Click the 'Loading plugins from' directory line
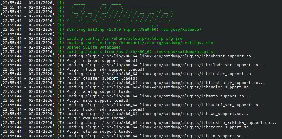This screenshot has height=139, width=282. [x=107, y=52]
